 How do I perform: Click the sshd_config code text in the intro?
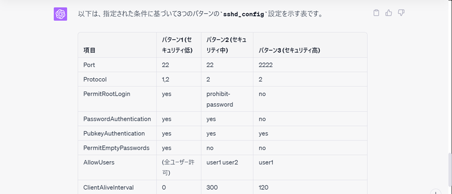[243, 14]
